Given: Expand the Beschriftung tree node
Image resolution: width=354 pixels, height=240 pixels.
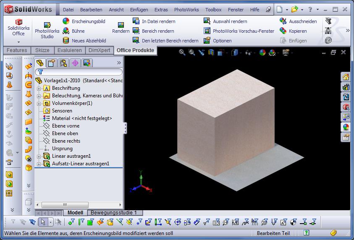Looking at the screenshot, I should coord(39,89).
